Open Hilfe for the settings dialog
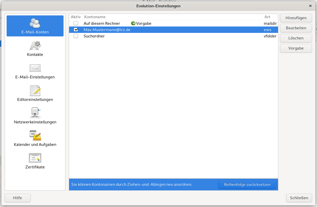 pyautogui.click(x=17, y=198)
